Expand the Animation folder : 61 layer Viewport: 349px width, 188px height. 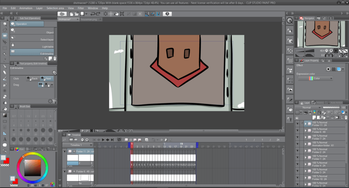[x=306, y=144]
